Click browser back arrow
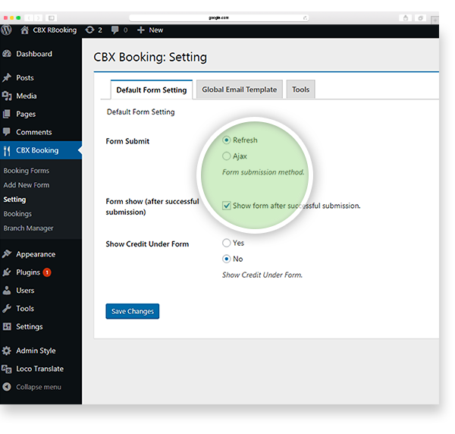 pyautogui.click(x=29, y=18)
